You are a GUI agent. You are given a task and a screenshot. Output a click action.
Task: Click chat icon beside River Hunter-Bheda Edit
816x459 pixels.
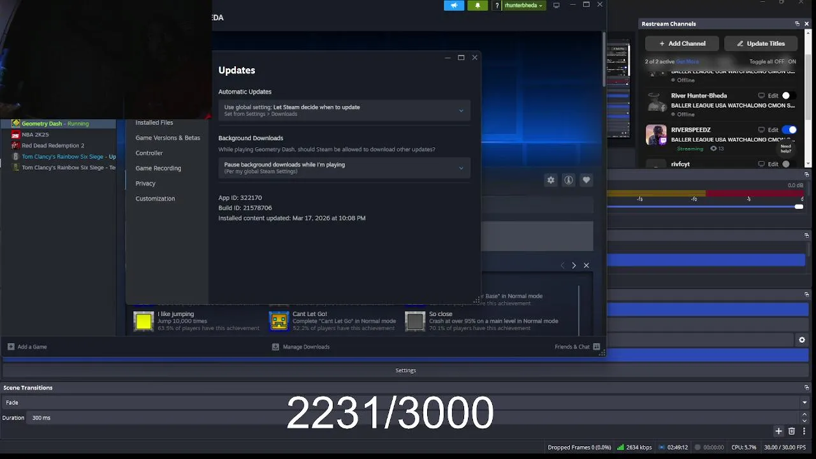(x=761, y=96)
